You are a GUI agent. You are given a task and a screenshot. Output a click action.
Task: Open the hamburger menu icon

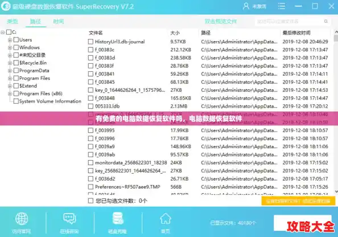(282, 6)
